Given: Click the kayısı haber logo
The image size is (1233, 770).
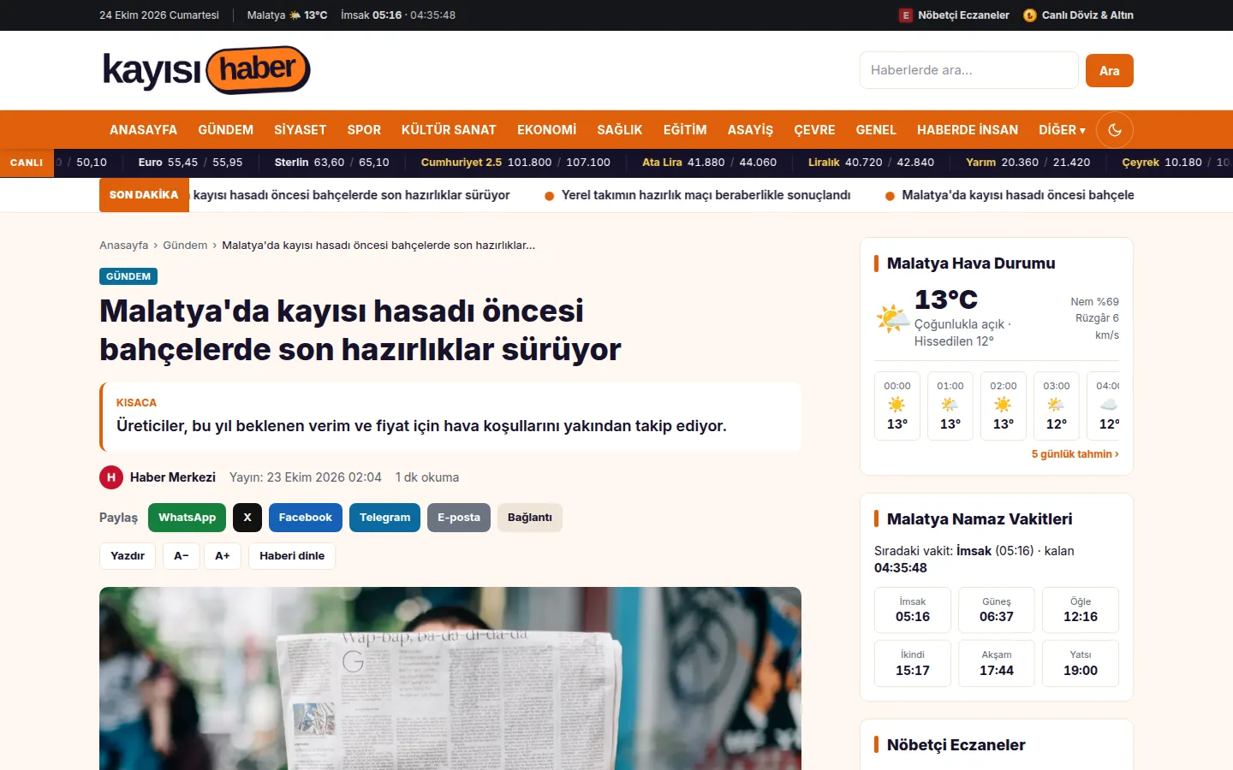Looking at the screenshot, I should click(206, 70).
